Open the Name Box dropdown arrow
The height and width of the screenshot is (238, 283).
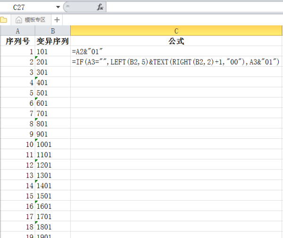point(58,7)
